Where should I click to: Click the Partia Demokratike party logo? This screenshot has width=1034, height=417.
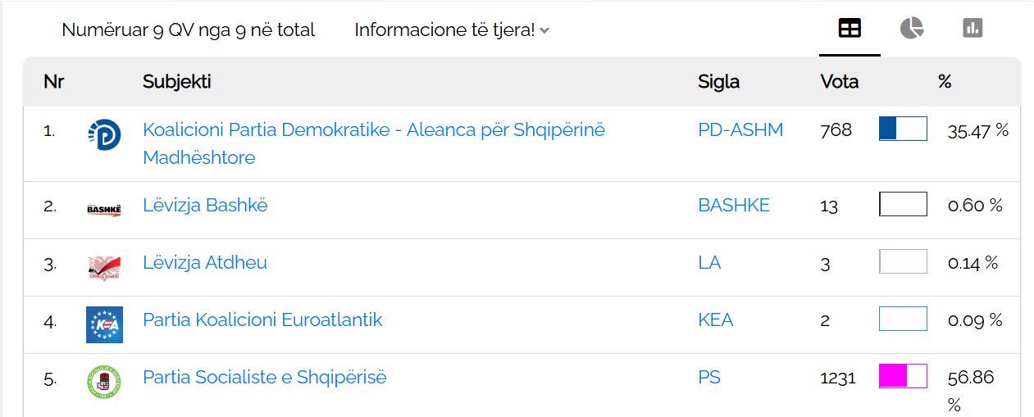pyautogui.click(x=104, y=135)
